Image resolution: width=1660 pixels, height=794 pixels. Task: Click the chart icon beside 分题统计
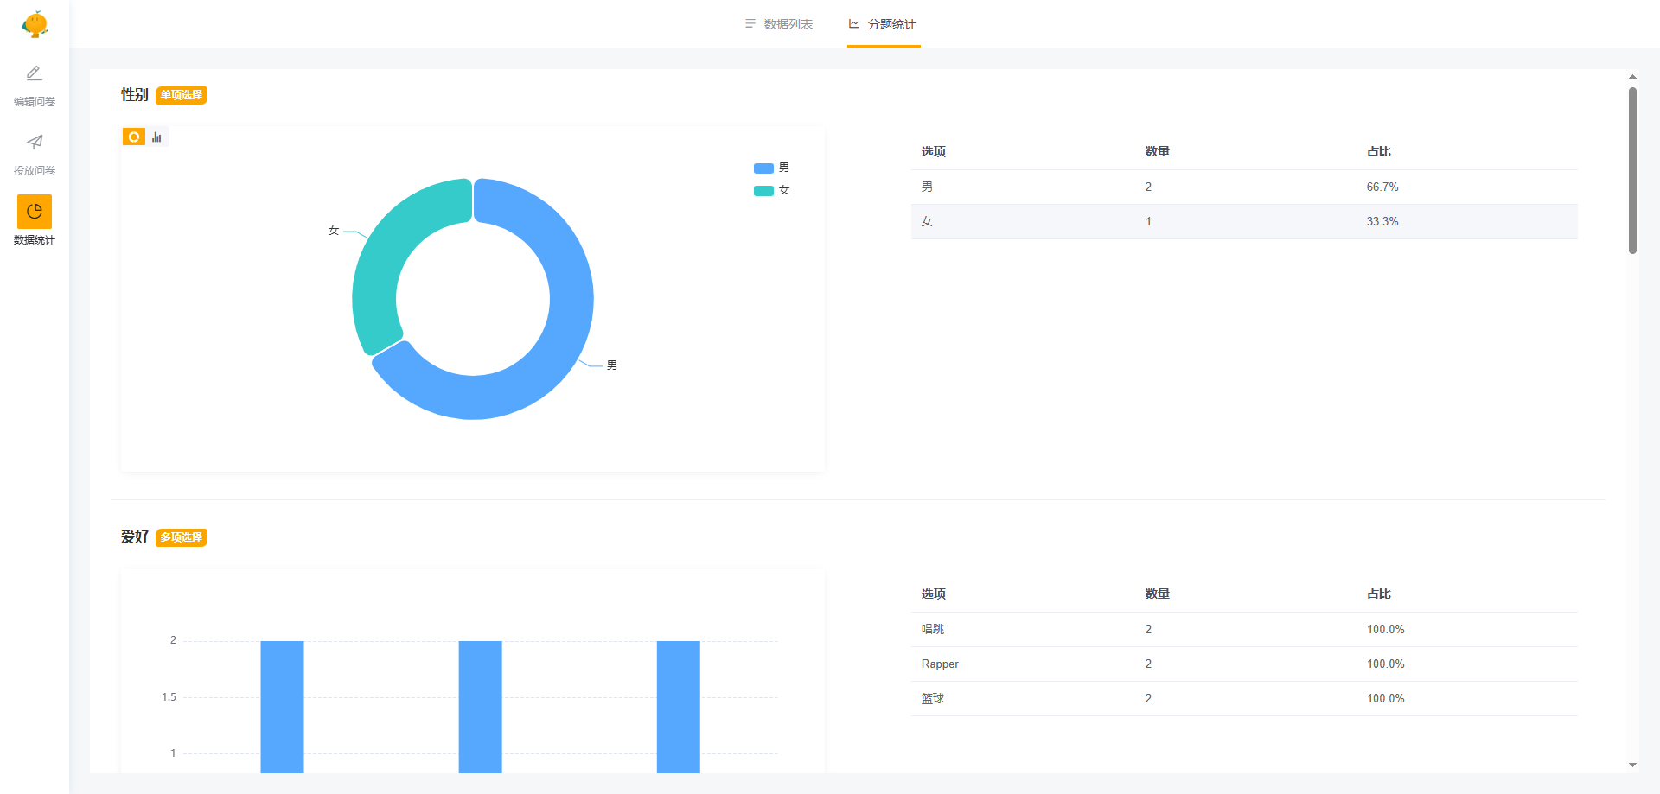[x=854, y=24]
